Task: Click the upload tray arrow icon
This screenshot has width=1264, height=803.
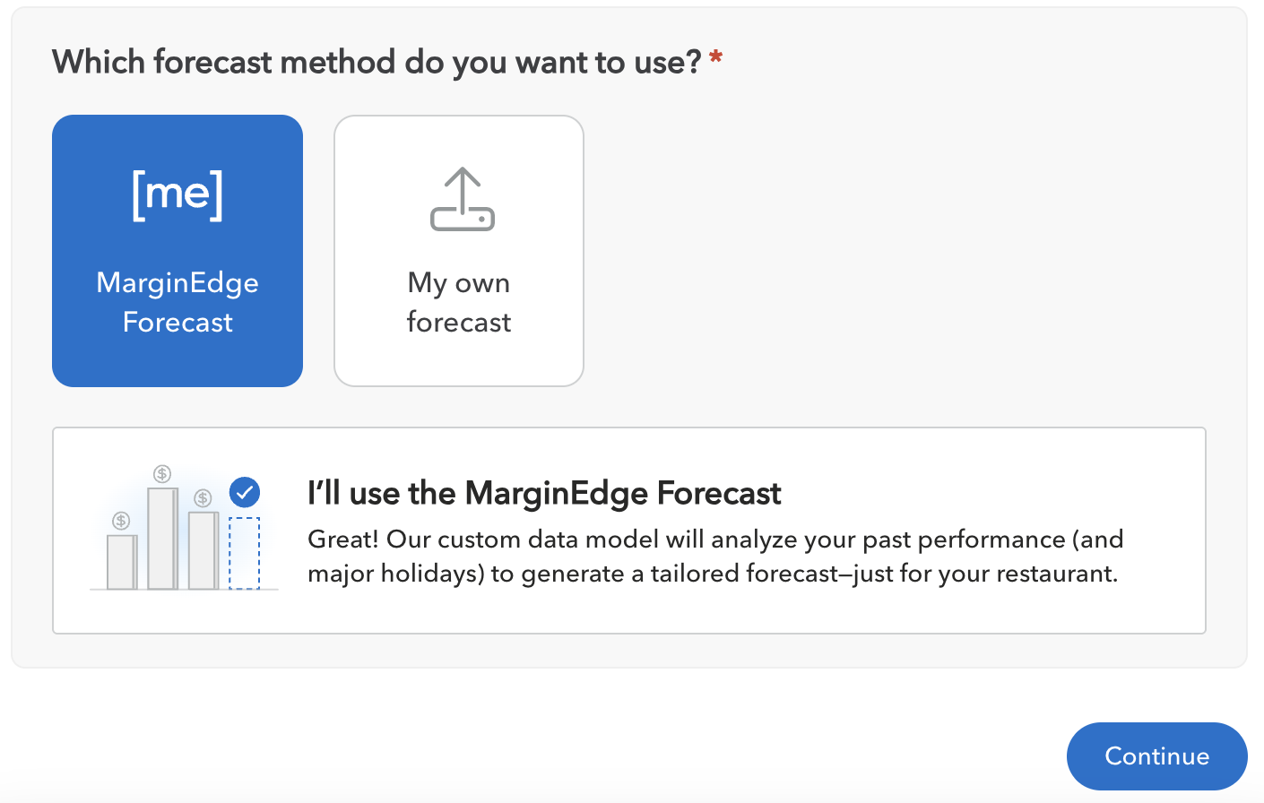Action: 463,199
